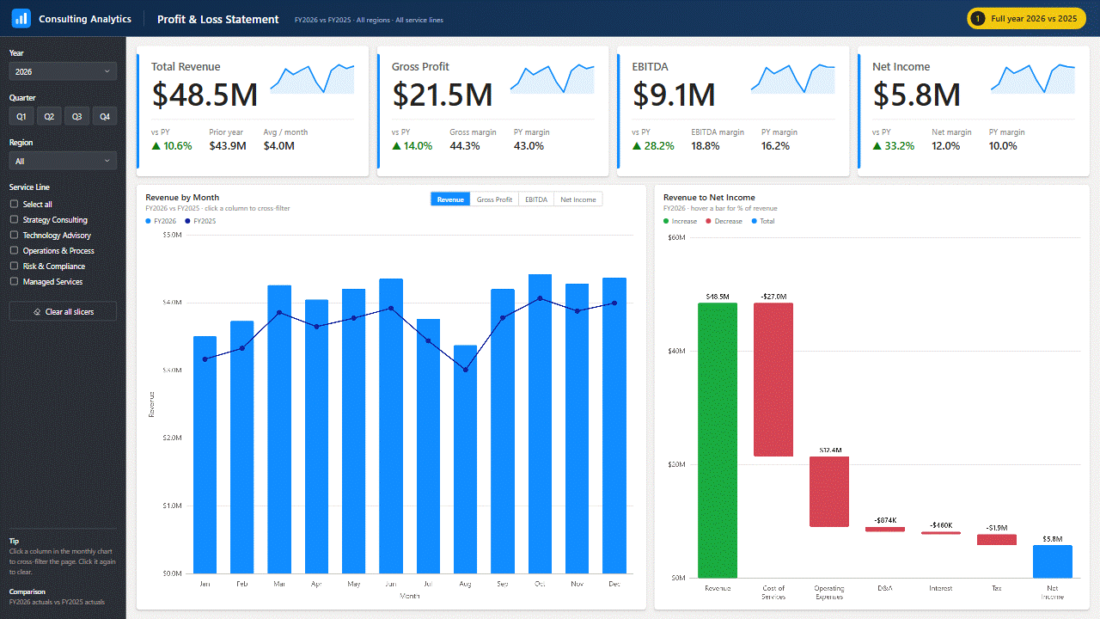The image size is (1100, 619).
Task: Check the Technology Advisory service line
Action: pos(14,235)
